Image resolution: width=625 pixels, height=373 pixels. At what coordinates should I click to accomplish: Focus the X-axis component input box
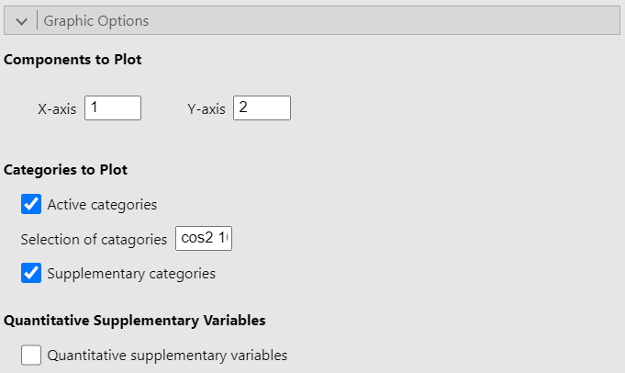[x=113, y=107]
